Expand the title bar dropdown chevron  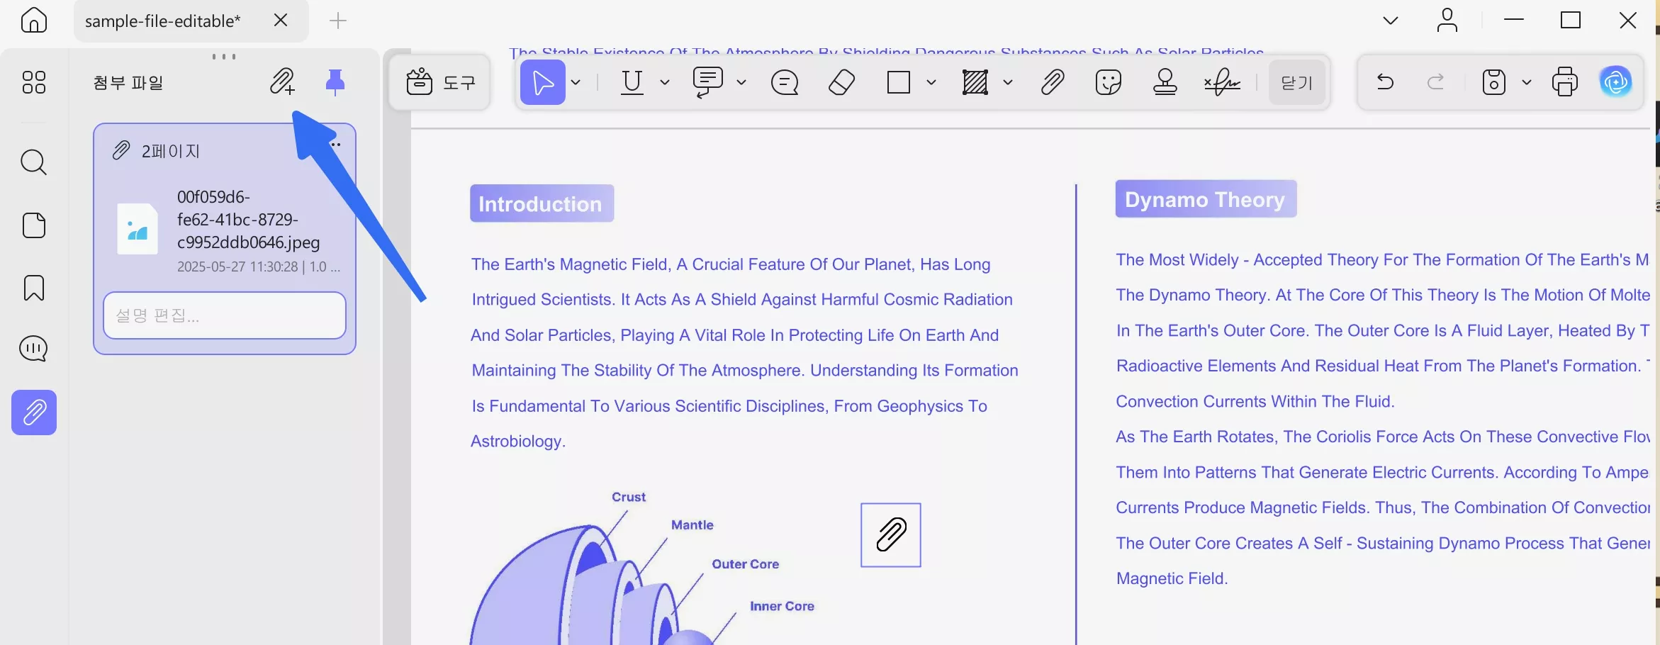point(1390,21)
